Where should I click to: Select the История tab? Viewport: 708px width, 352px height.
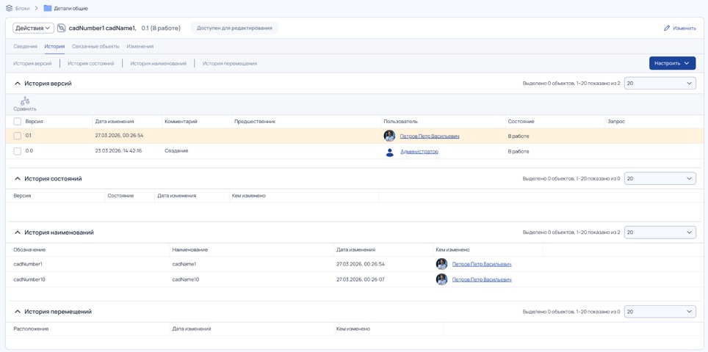coord(54,46)
